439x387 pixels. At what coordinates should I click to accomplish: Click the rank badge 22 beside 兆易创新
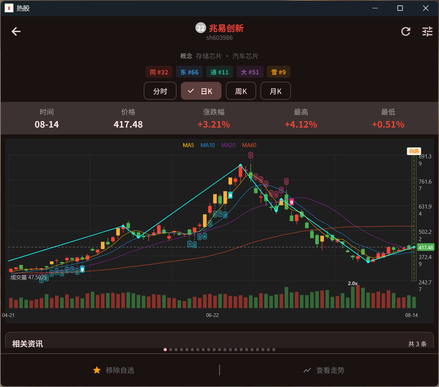pos(200,28)
